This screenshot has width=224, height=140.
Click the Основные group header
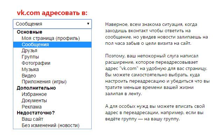coord(29,32)
